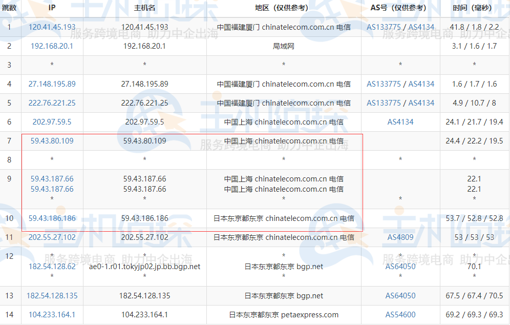
Task: Open the 59.43.80.109 IP link
Action: coord(52,140)
